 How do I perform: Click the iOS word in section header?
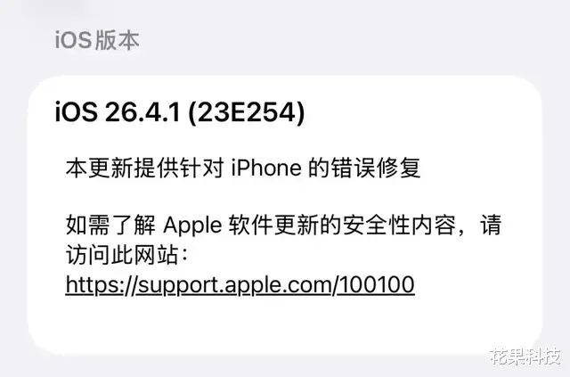73,40
